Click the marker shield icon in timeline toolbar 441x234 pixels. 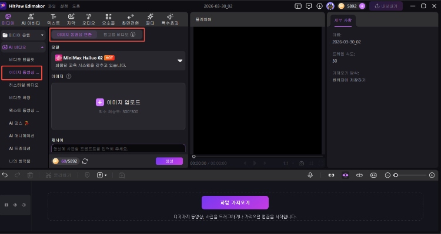(x=87, y=175)
